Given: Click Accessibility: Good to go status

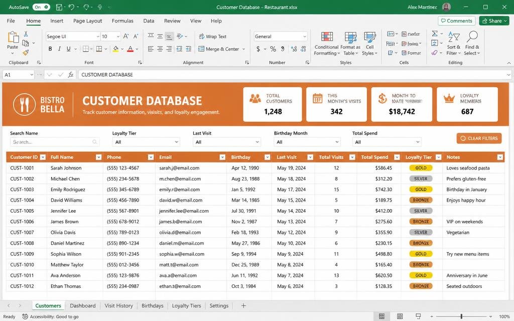Looking at the screenshot, I should [x=51, y=316].
